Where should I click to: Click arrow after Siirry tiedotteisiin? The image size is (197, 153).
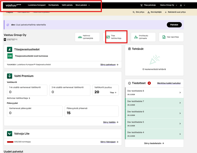click(x=163, y=143)
